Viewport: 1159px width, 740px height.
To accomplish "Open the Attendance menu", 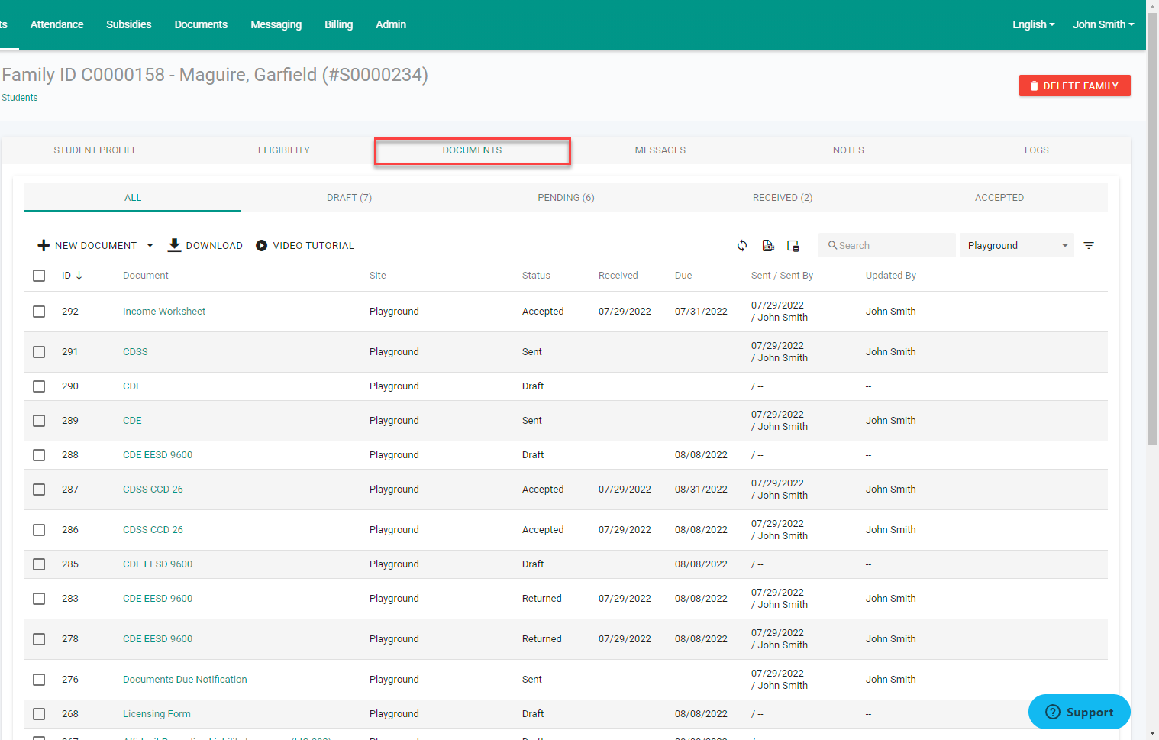I will 56,24.
